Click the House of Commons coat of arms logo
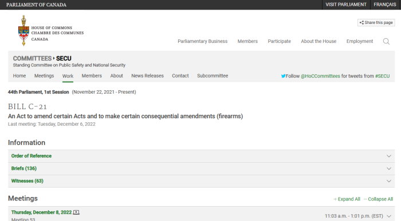 click(x=23, y=31)
